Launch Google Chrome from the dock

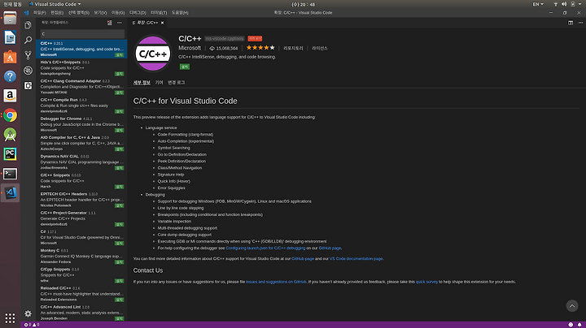(x=10, y=115)
